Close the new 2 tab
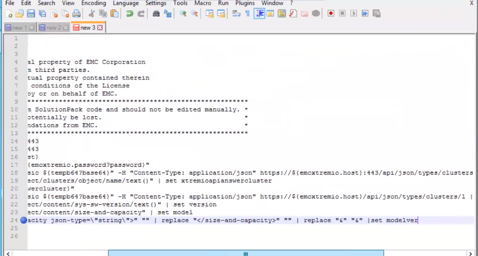 point(66,28)
